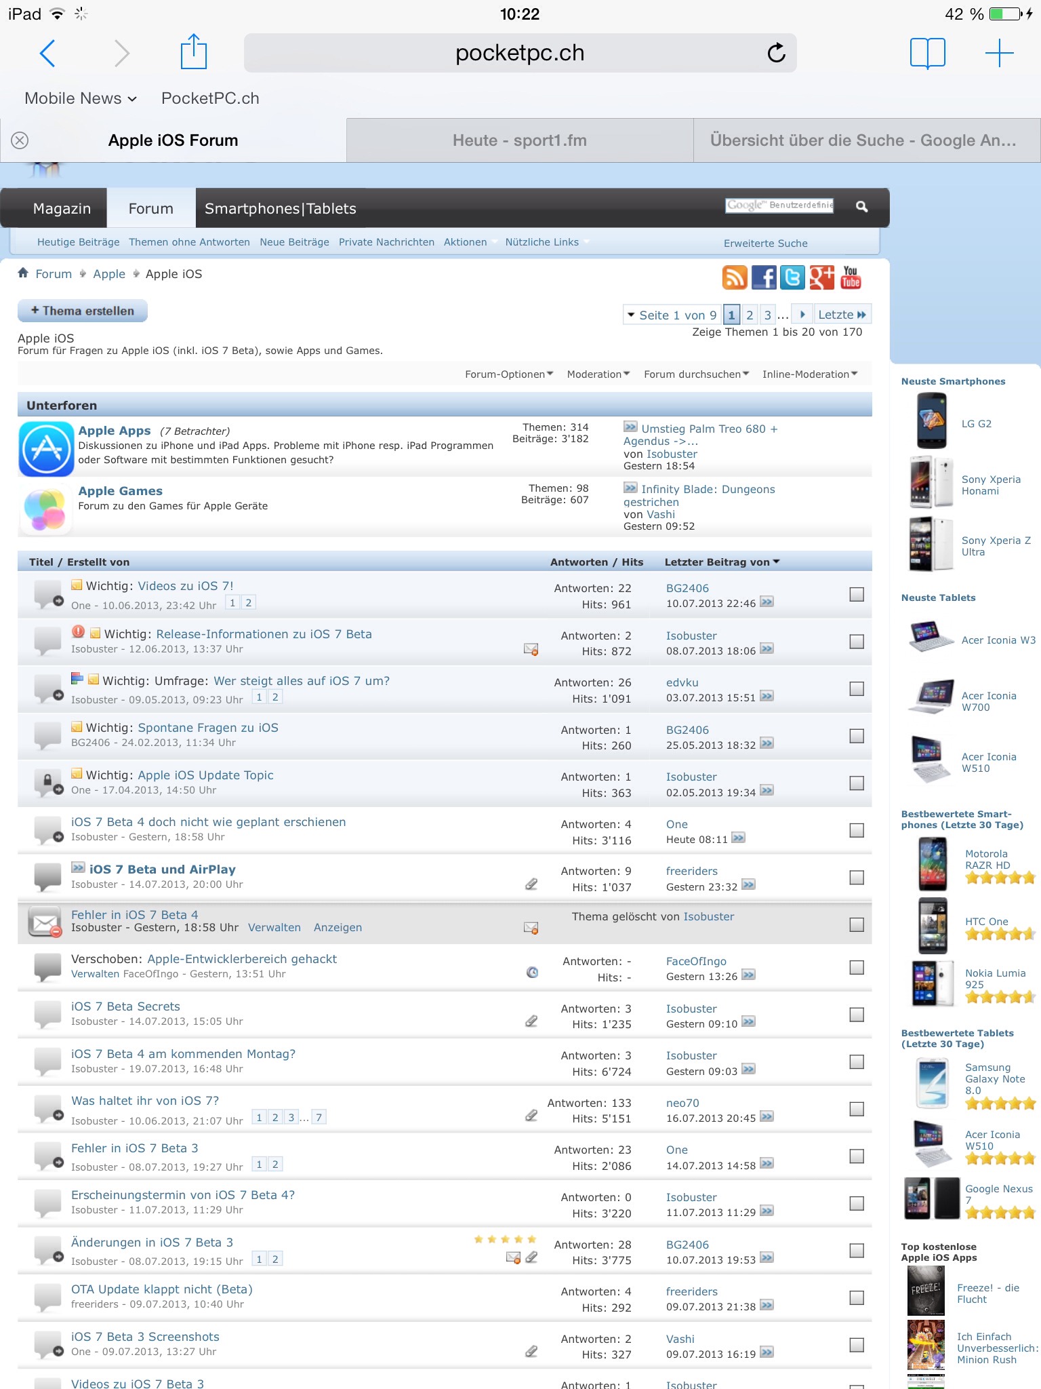The height and width of the screenshot is (1389, 1041).
Task: Tick checkbox for Spontane Fragen zu iOS
Action: click(x=857, y=736)
